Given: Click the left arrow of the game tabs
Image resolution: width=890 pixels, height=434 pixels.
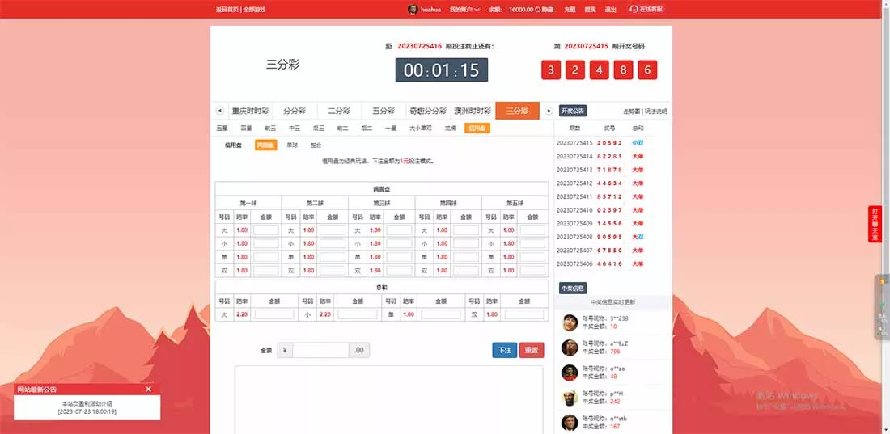Looking at the screenshot, I should (220, 111).
